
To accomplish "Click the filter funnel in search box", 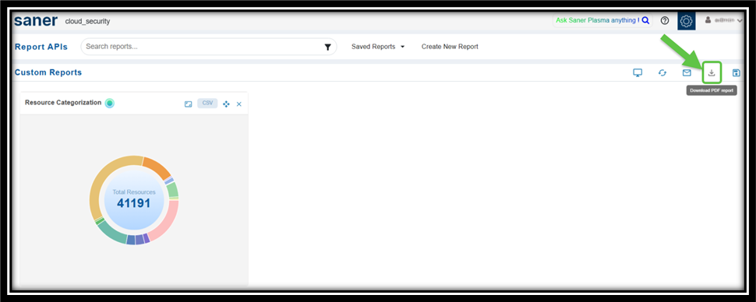I will coord(328,47).
